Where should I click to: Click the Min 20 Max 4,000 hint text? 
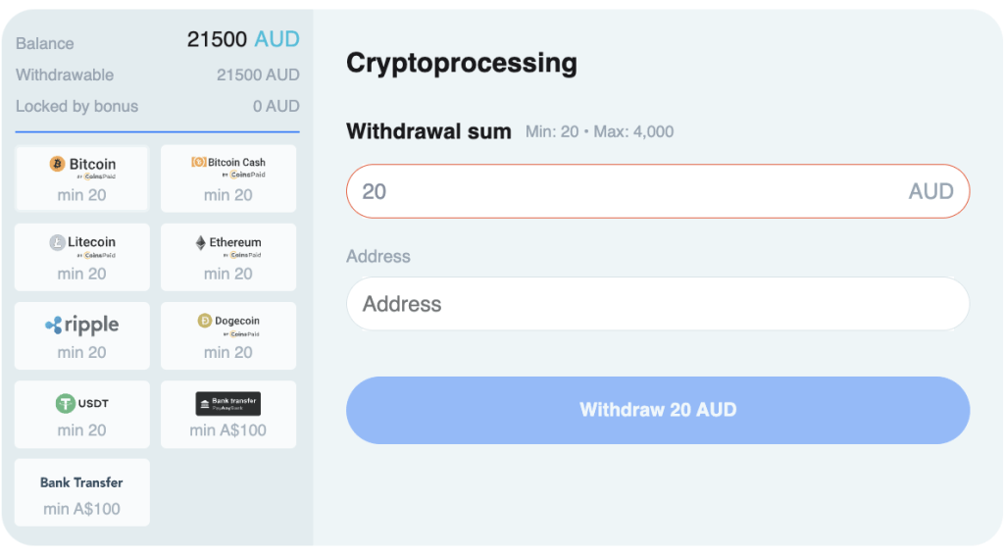click(599, 131)
